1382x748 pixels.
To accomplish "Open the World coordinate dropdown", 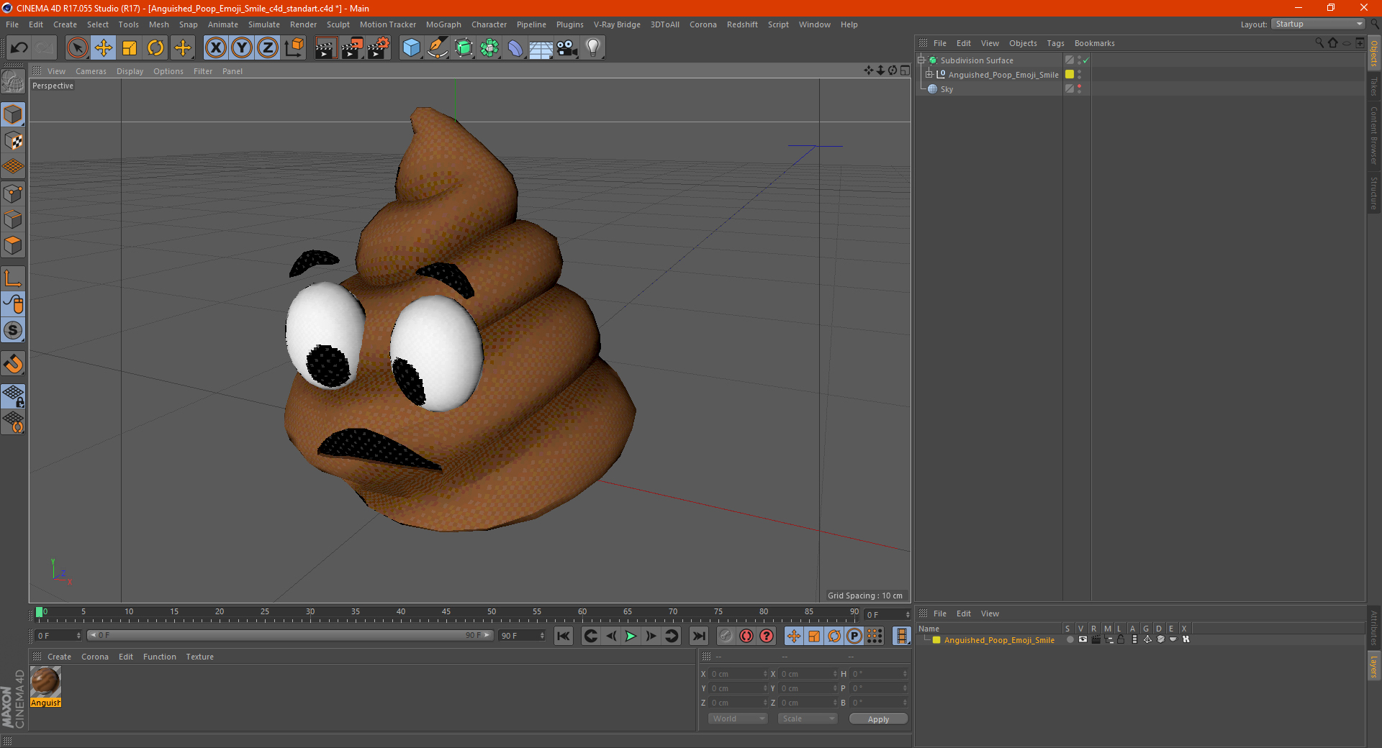I will [x=738, y=719].
